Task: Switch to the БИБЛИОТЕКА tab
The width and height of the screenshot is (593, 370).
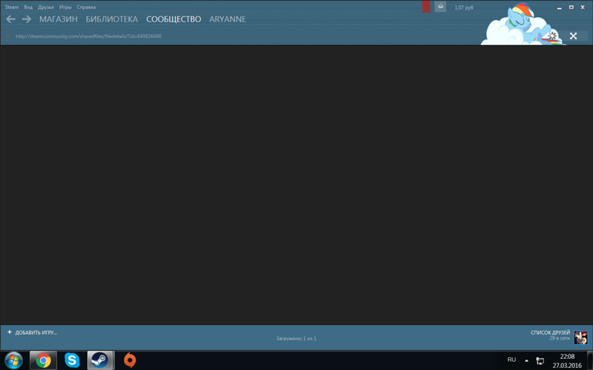Action: point(112,19)
